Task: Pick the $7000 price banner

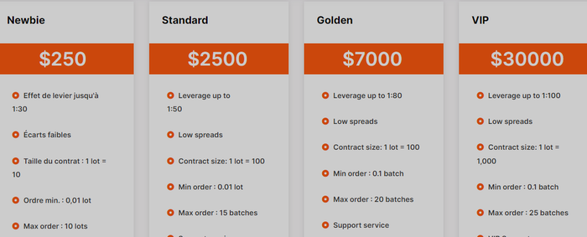Action: click(x=373, y=59)
